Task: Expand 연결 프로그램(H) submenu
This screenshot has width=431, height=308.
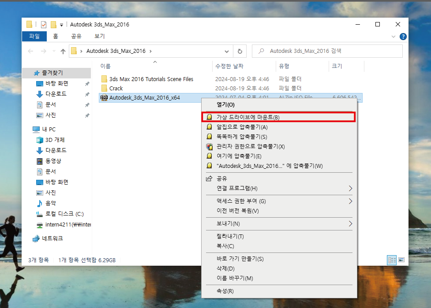Action: [279, 188]
